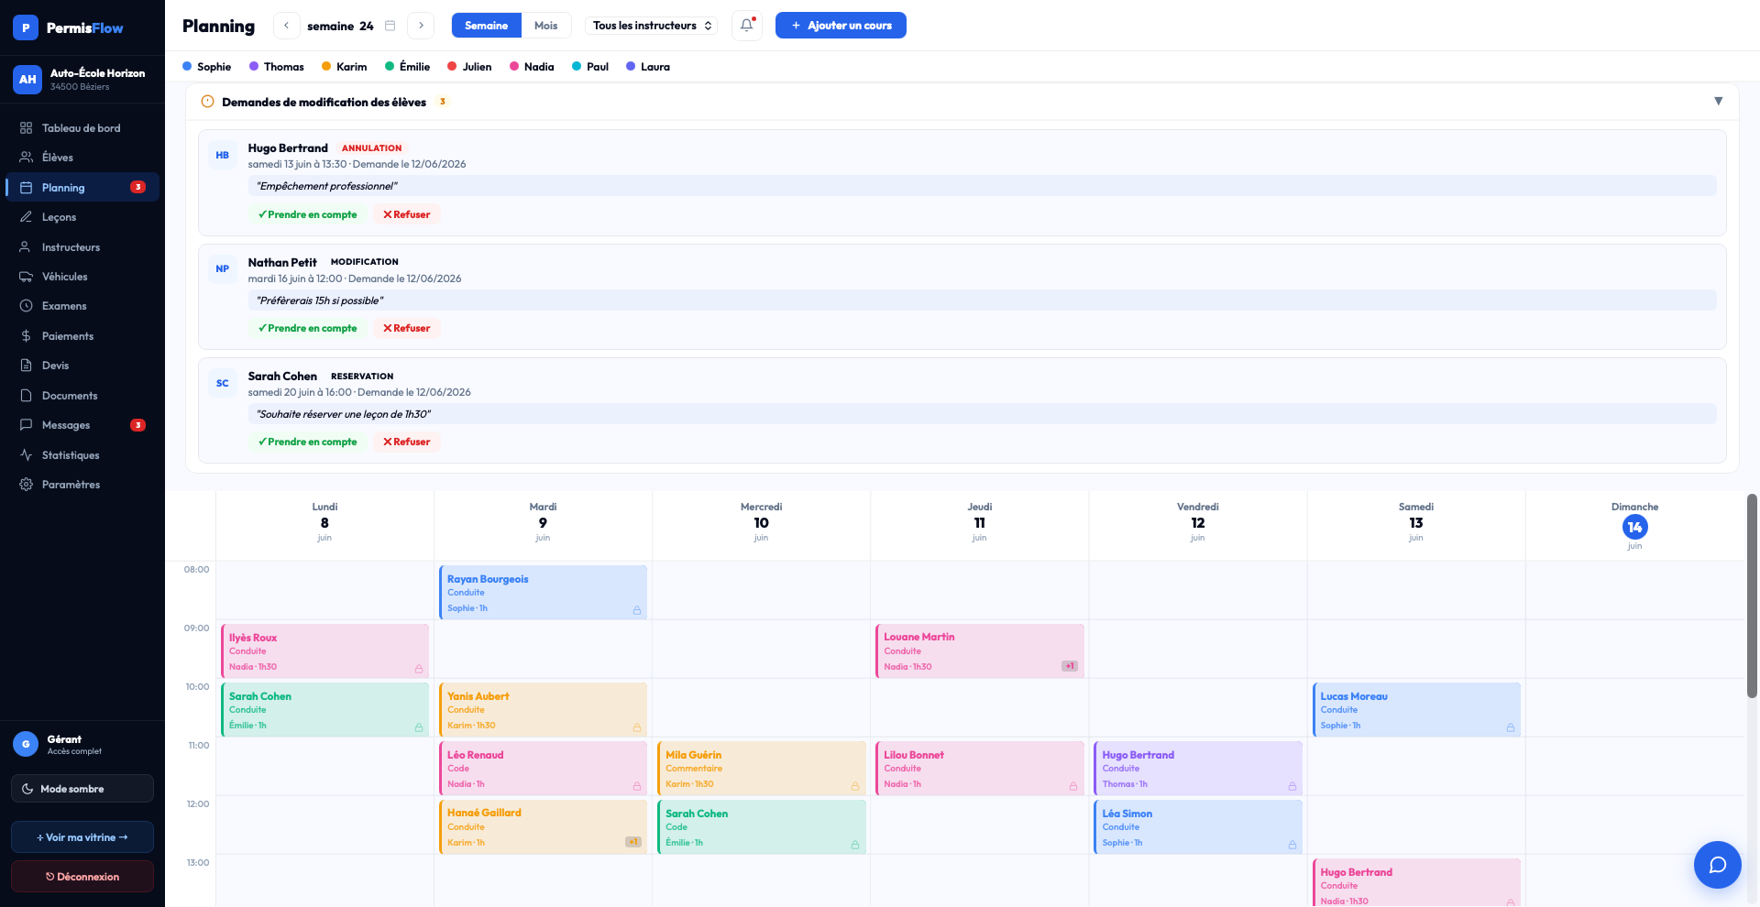Open Yanis Aubert lesson on Mardi
Screen dimensions: 1760x907
point(543,710)
